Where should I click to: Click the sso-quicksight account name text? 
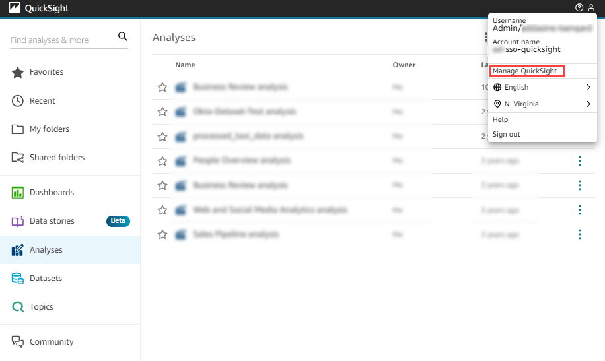pos(533,49)
